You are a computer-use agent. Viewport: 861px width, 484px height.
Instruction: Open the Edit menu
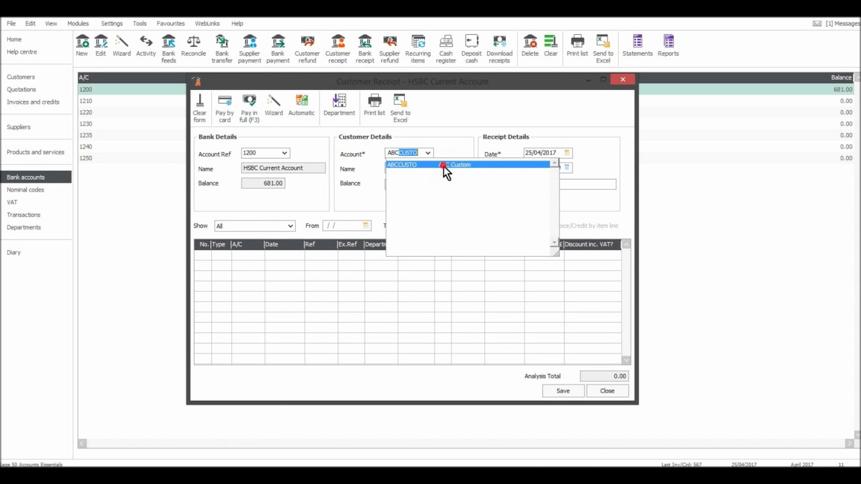pyautogui.click(x=30, y=24)
